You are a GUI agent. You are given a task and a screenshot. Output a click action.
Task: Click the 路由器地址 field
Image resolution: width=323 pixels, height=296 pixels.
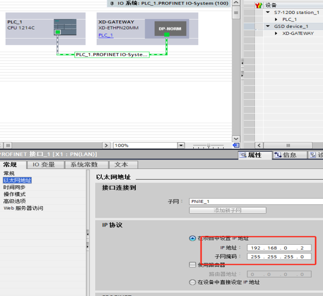point(279,274)
